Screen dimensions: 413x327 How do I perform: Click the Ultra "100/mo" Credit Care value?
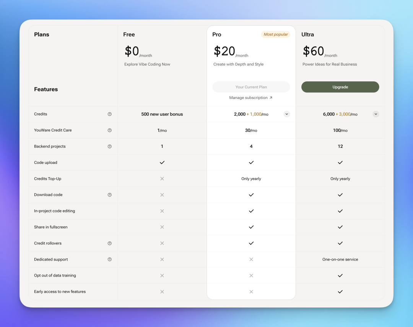tap(340, 130)
